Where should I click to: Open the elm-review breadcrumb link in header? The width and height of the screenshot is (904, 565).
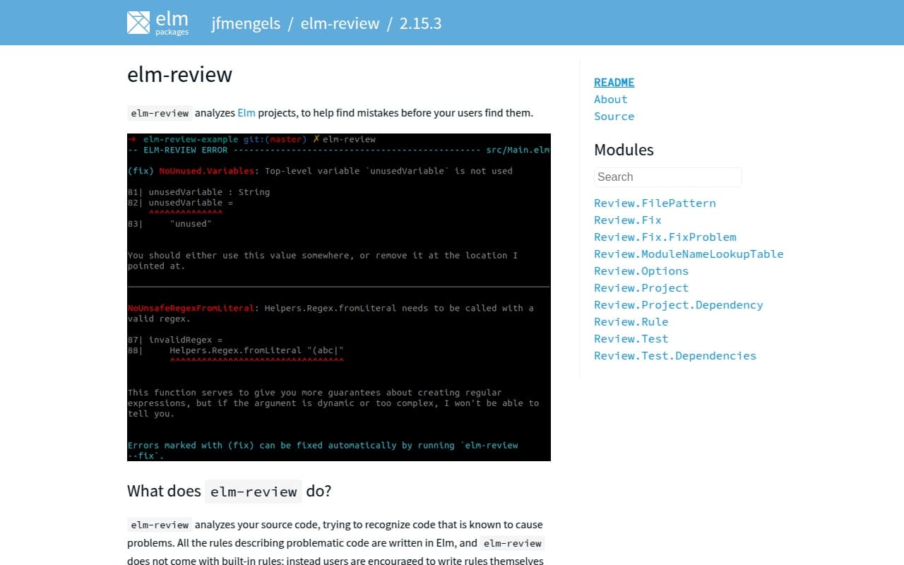pyautogui.click(x=340, y=23)
